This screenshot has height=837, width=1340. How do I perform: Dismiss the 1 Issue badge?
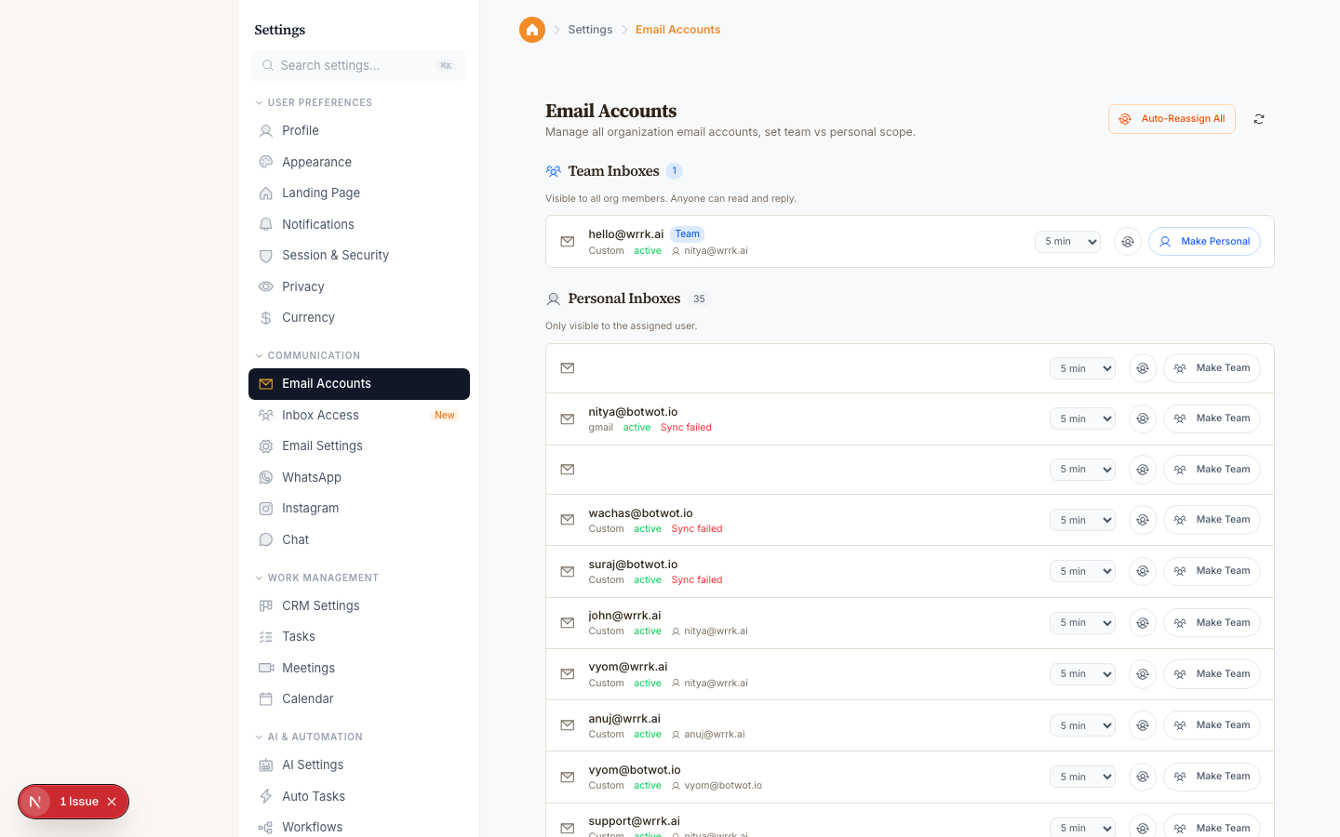click(111, 801)
